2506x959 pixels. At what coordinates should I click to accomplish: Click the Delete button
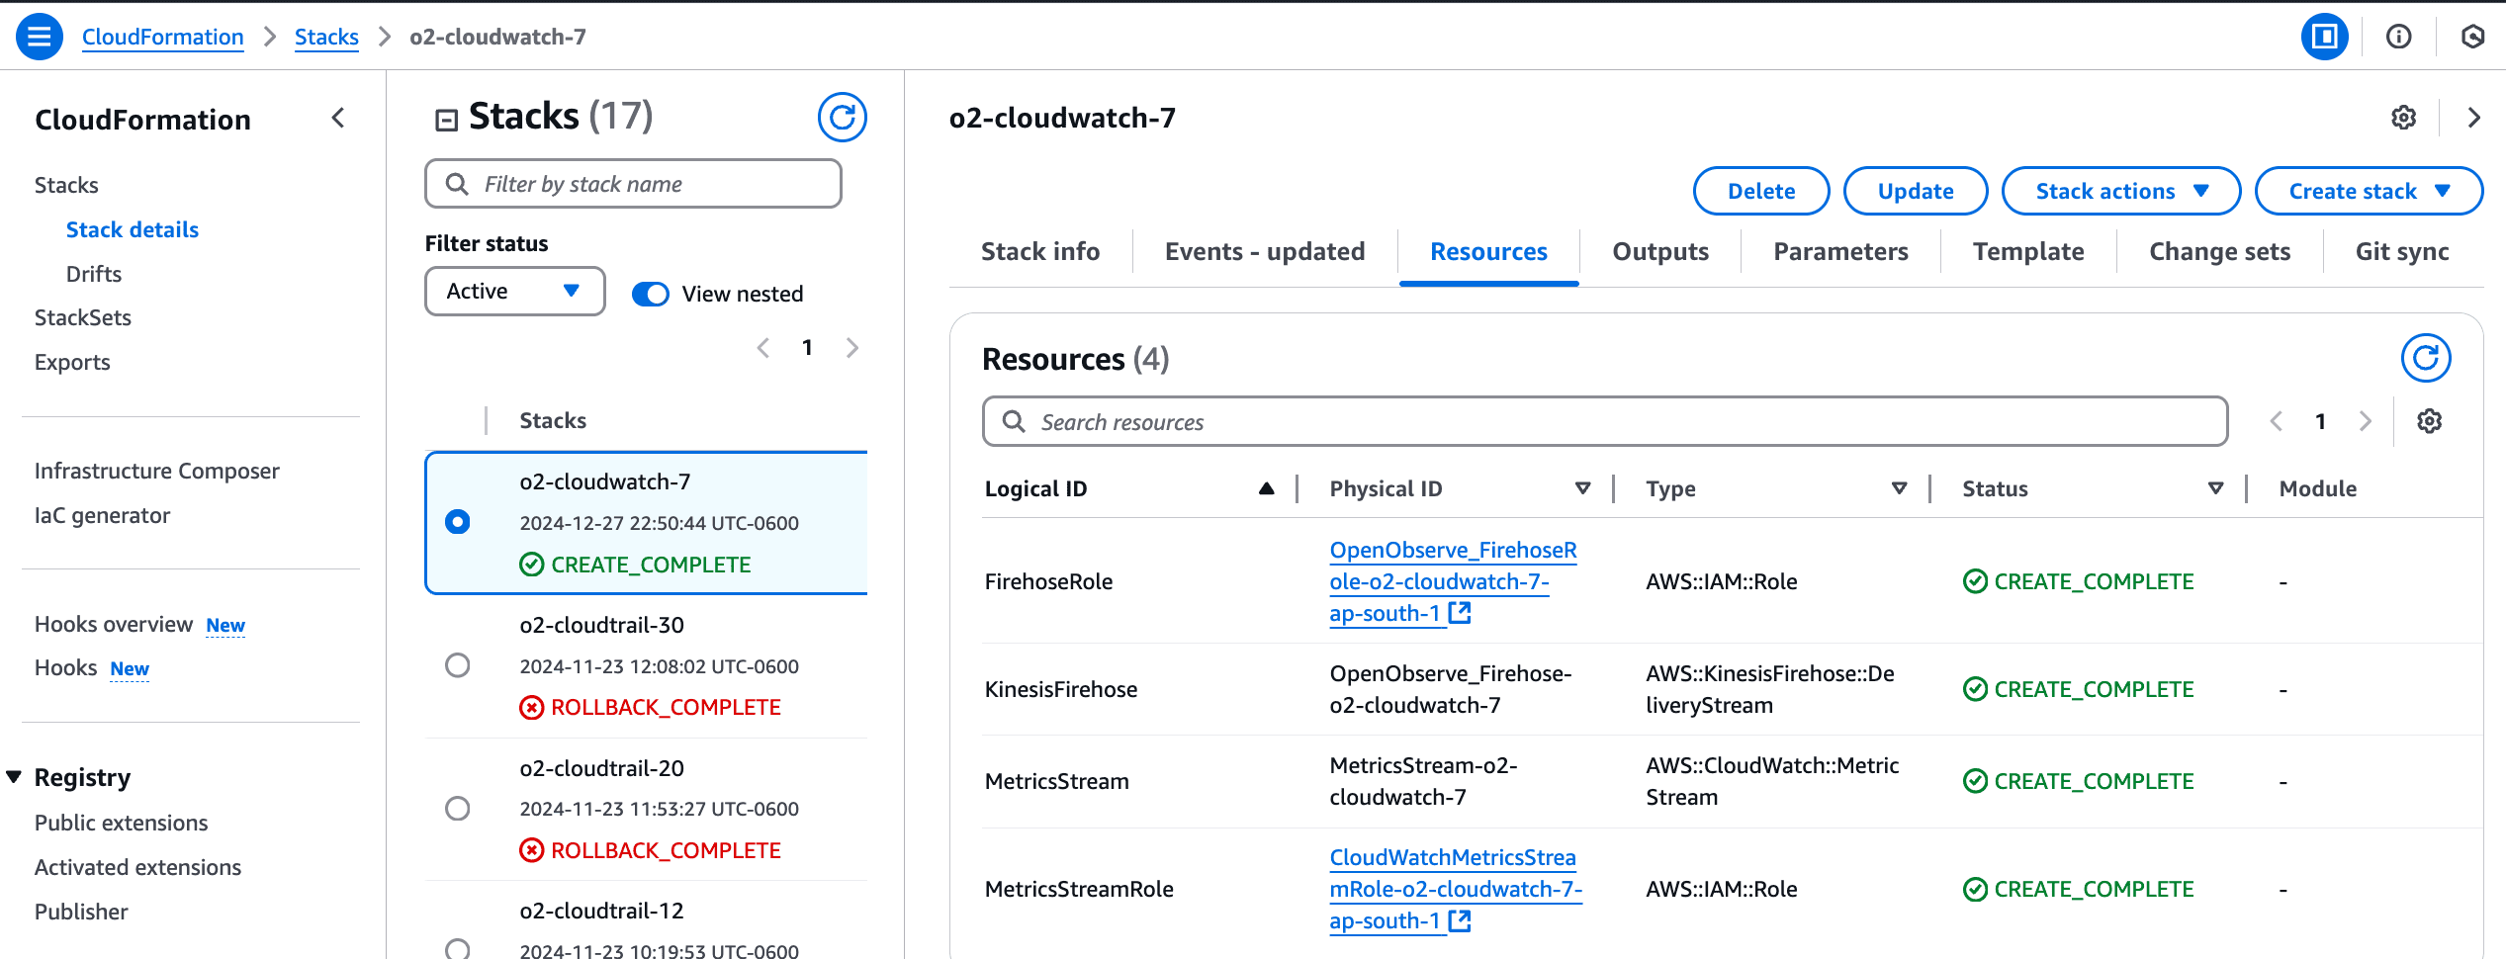[x=1760, y=191]
